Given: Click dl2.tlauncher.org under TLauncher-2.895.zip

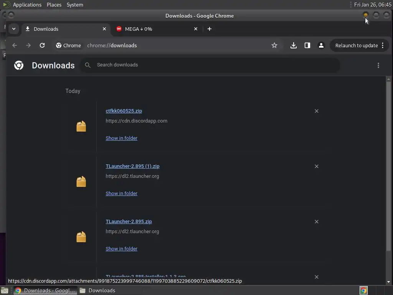Looking at the screenshot, I should (x=132, y=232).
